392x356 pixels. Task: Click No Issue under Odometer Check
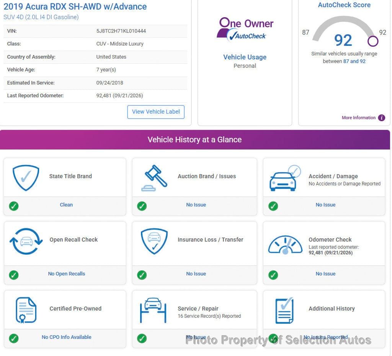325,274
